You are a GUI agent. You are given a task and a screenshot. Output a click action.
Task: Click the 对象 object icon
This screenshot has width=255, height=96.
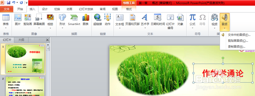(x=180, y=17)
